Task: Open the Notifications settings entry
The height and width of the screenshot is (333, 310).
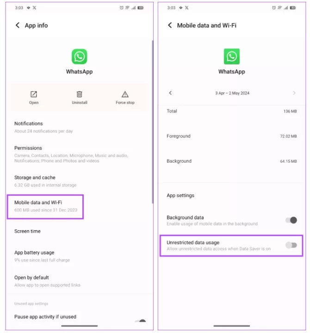Action: point(80,127)
